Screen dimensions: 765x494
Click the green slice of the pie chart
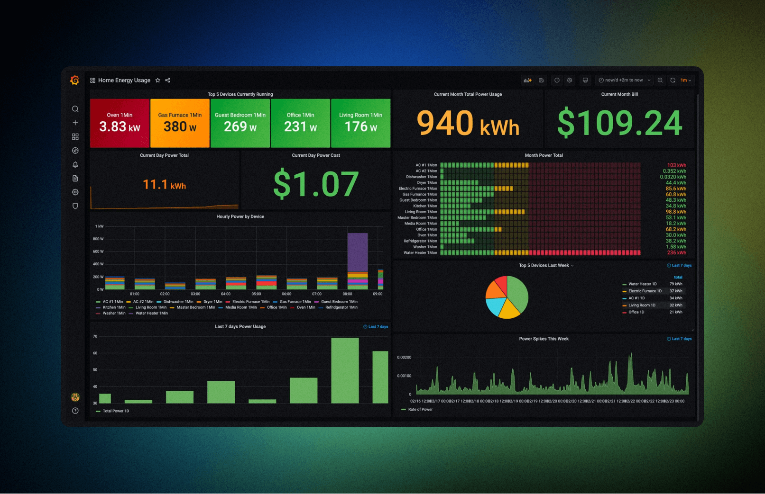pos(518,293)
